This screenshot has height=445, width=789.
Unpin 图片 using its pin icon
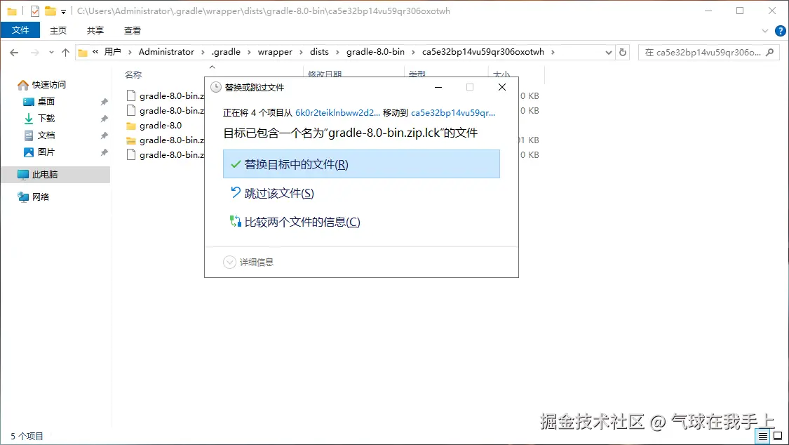(104, 152)
